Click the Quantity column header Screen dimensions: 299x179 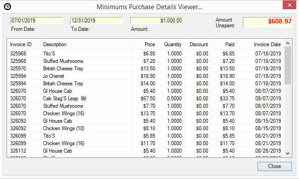click(x=171, y=44)
